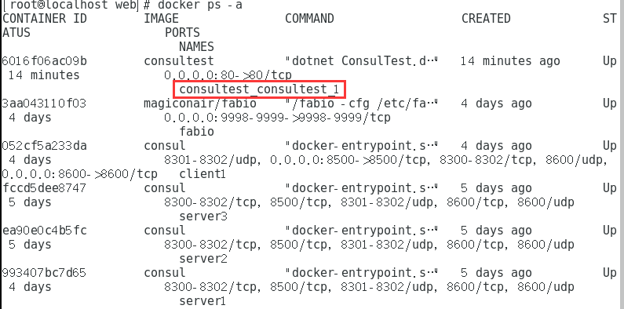Click the 14 minutes ago created time
This screenshot has height=309, width=624.
(x=510, y=61)
